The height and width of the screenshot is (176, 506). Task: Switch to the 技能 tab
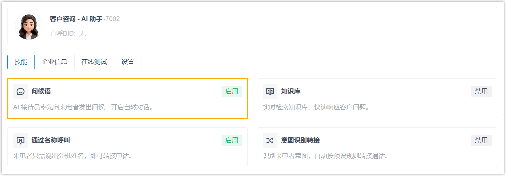pos(21,62)
